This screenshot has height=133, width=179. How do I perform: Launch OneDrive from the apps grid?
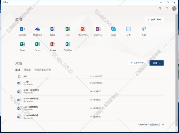tap(37, 31)
